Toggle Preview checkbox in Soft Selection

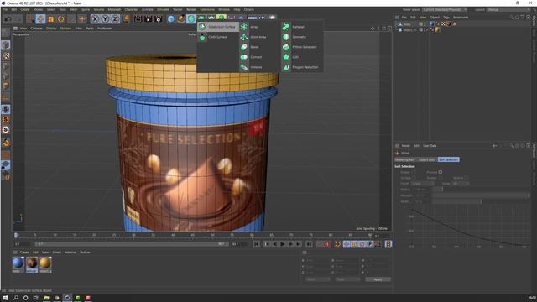click(441, 172)
